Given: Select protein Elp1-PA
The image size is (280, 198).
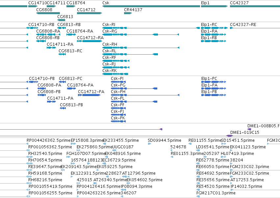Looking at the screenshot, I should 210,85.
